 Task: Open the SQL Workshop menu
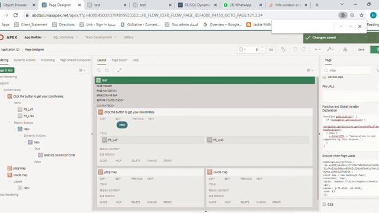point(65,37)
